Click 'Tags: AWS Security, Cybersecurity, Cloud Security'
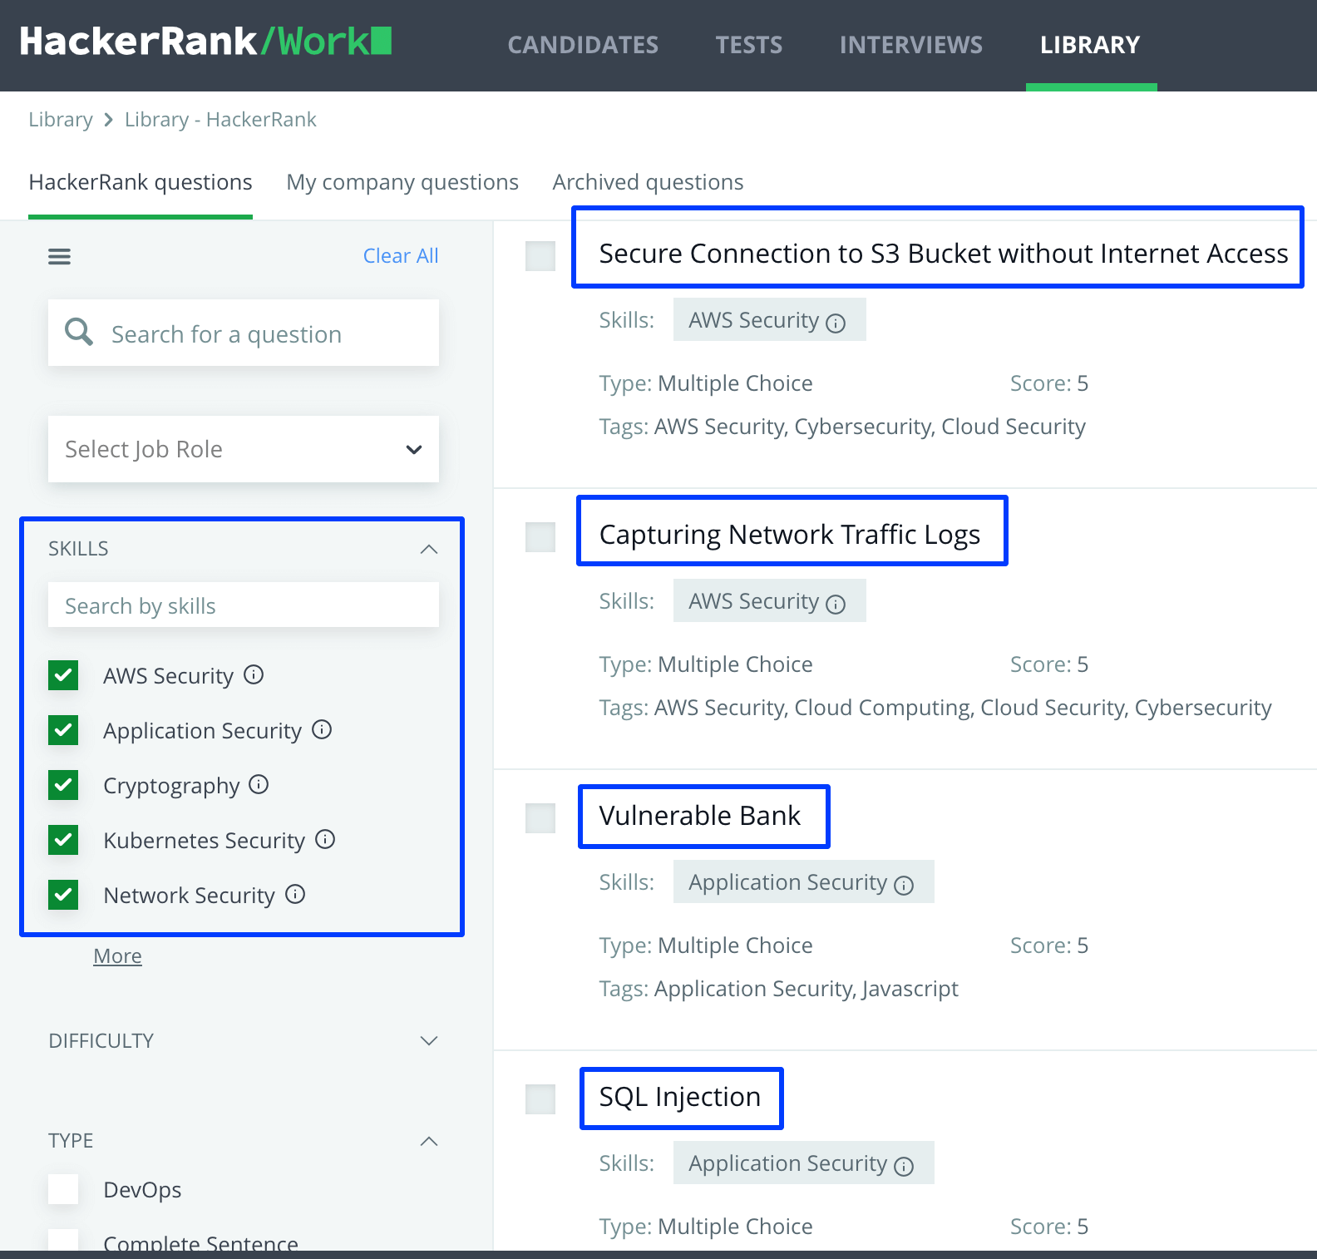Viewport: 1317px width, 1259px height. (842, 427)
